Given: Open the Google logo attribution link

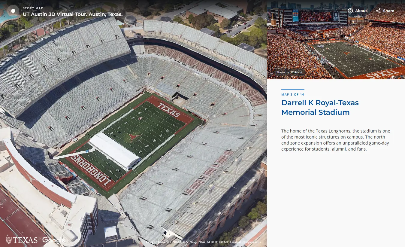Looking at the screenshot, I should (x=53, y=240).
